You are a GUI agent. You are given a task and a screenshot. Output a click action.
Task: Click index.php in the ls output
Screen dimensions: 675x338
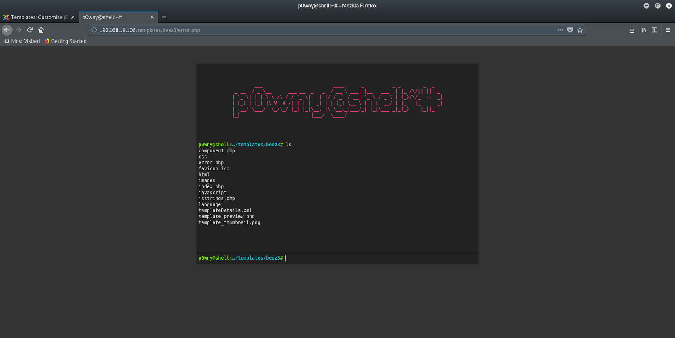[x=211, y=186]
